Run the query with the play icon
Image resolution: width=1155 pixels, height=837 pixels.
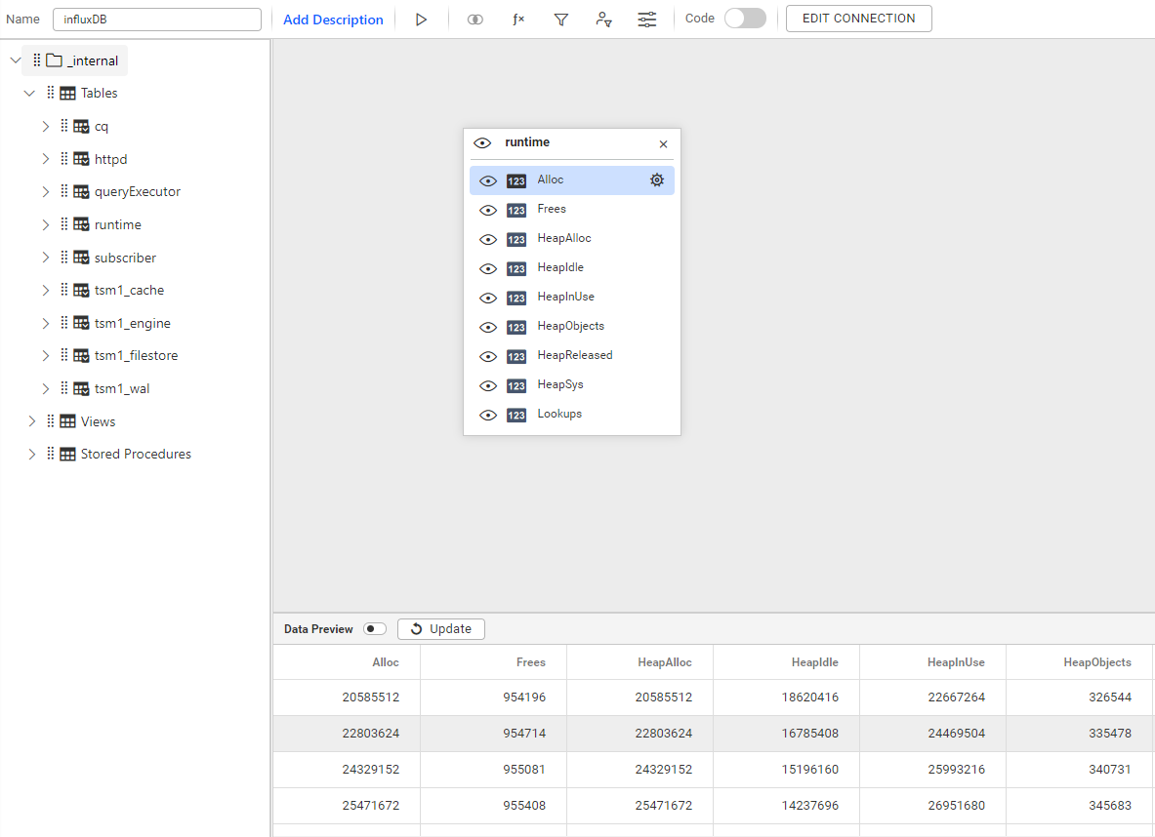point(421,19)
